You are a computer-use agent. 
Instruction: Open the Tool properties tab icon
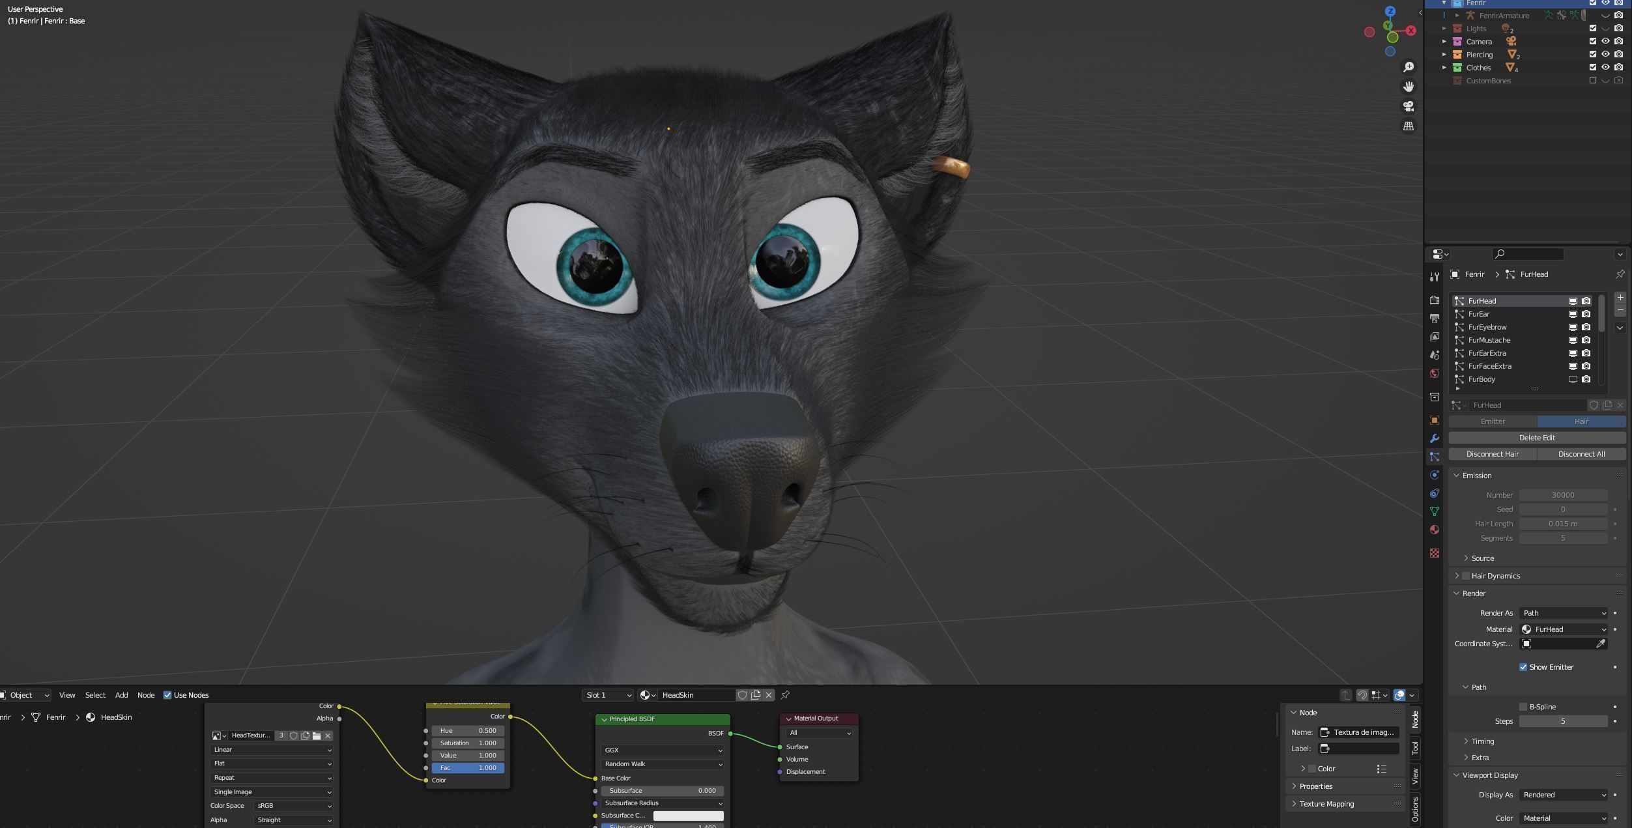coord(1434,277)
